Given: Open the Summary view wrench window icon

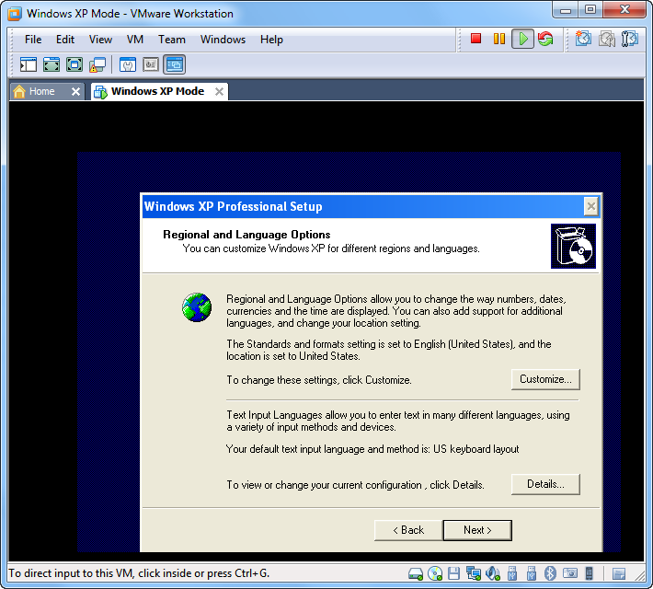Looking at the screenshot, I should click(128, 64).
